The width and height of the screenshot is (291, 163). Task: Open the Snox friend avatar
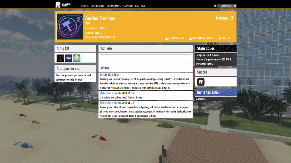68,58
